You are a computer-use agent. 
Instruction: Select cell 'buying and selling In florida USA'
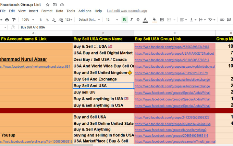point(103,135)
